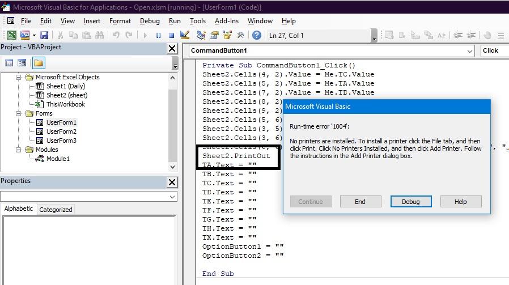The width and height of the screenshot is (509, 285).
Task: Open Object Browser toolbar icon
Action: click(227, 35)
